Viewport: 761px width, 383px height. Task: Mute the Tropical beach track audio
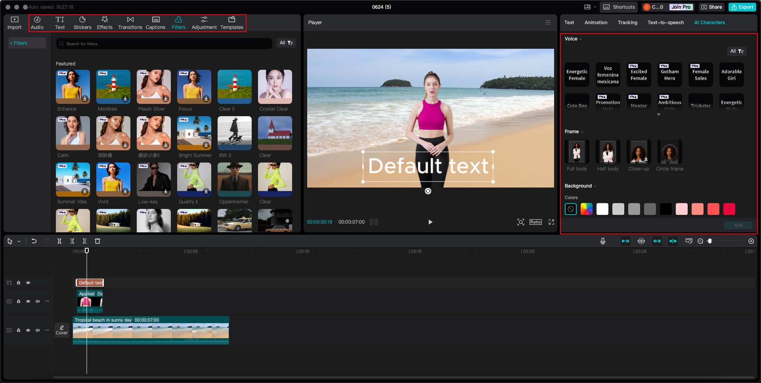38,330
